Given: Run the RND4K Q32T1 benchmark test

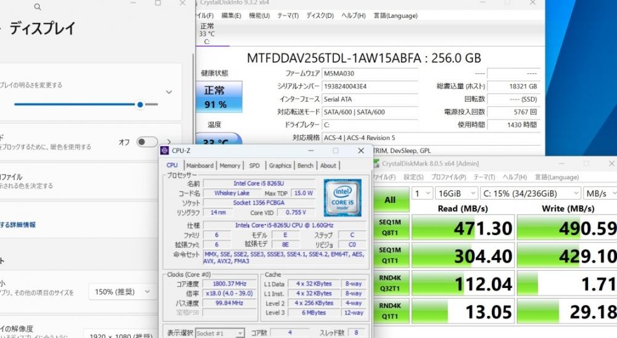Looking at the screenshot, I should point(390,283).
